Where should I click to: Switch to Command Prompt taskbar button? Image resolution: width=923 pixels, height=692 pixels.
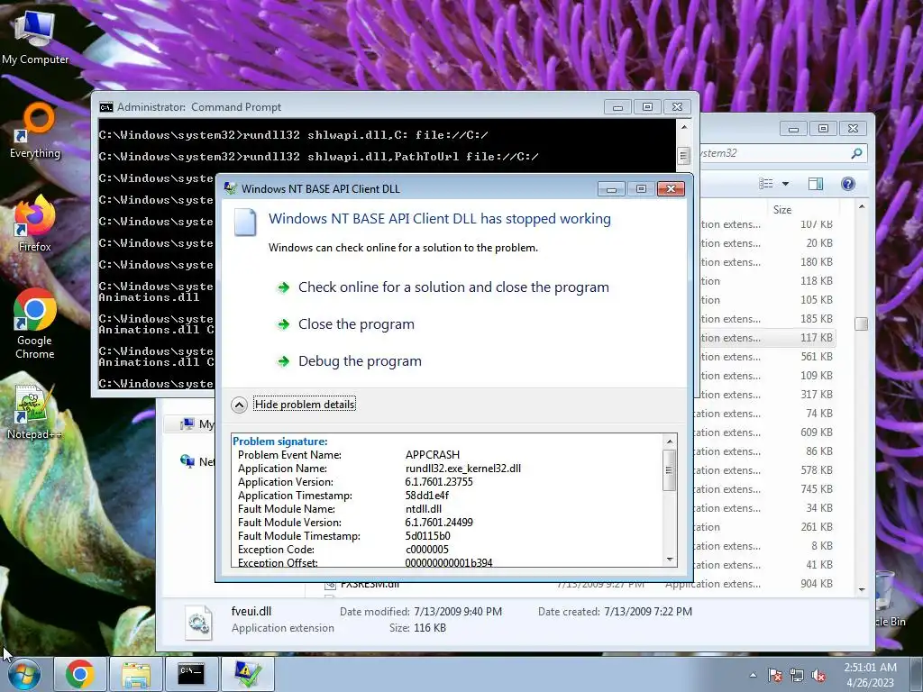191,674
